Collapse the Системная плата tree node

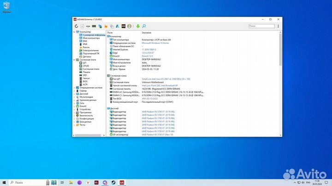pyautogui.click(x=75, y=60)
